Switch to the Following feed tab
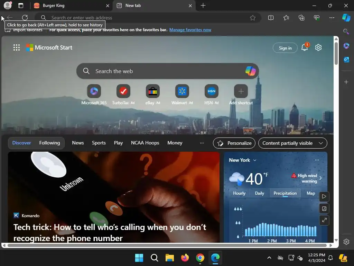This screenshot has width=354, height=266. (49, 143)
